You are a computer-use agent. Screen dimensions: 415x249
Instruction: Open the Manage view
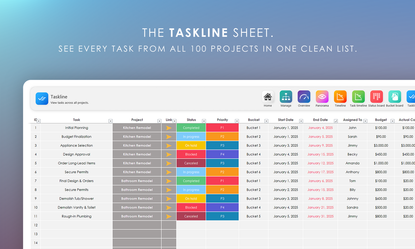[286, 97]
